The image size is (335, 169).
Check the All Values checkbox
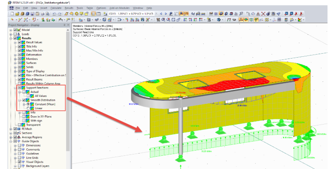click(28, 96)
